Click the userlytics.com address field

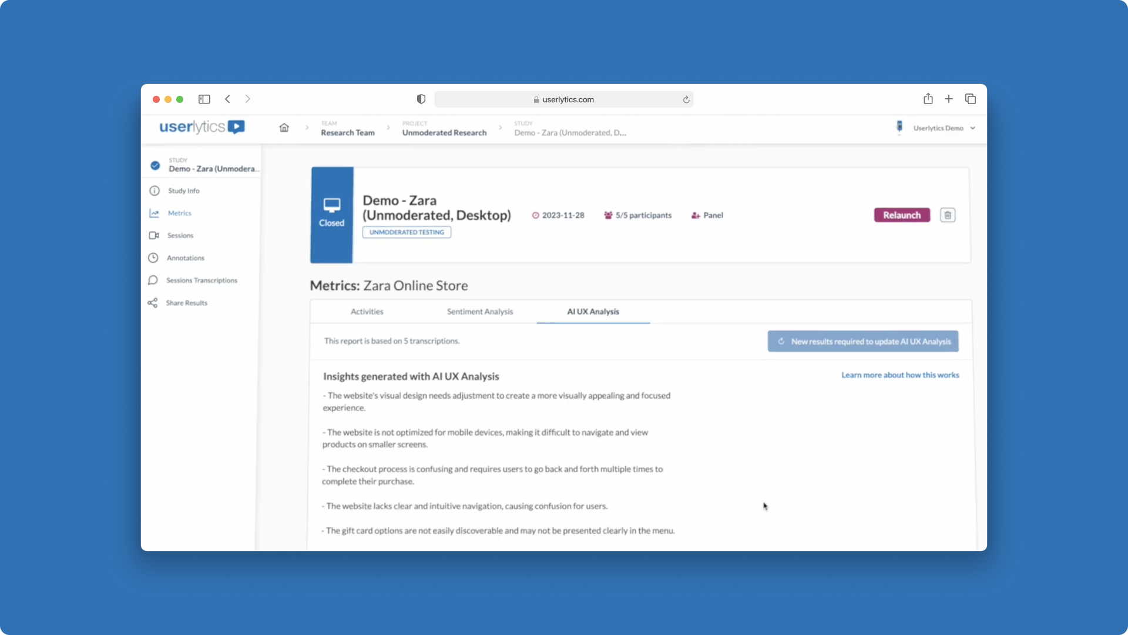pyautogui.click(x=563, y=99)
